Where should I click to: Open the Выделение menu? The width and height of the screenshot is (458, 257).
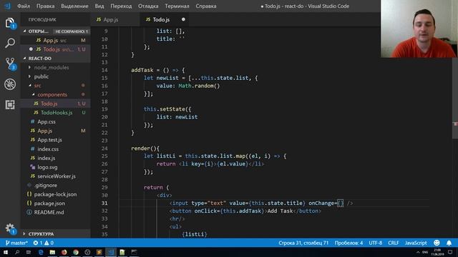[74, 6]
